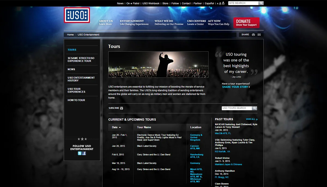
Task: Click Gary Sinise Feb 8 tour name
Action: [x=154, y=155]
